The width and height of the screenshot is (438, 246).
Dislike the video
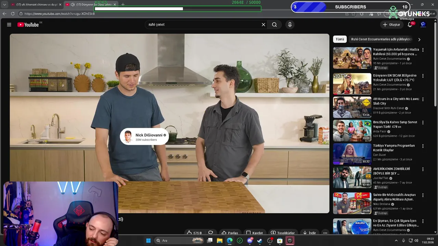click(211, 233)
